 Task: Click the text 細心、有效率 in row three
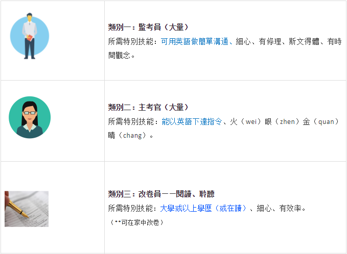pos(279,208)
